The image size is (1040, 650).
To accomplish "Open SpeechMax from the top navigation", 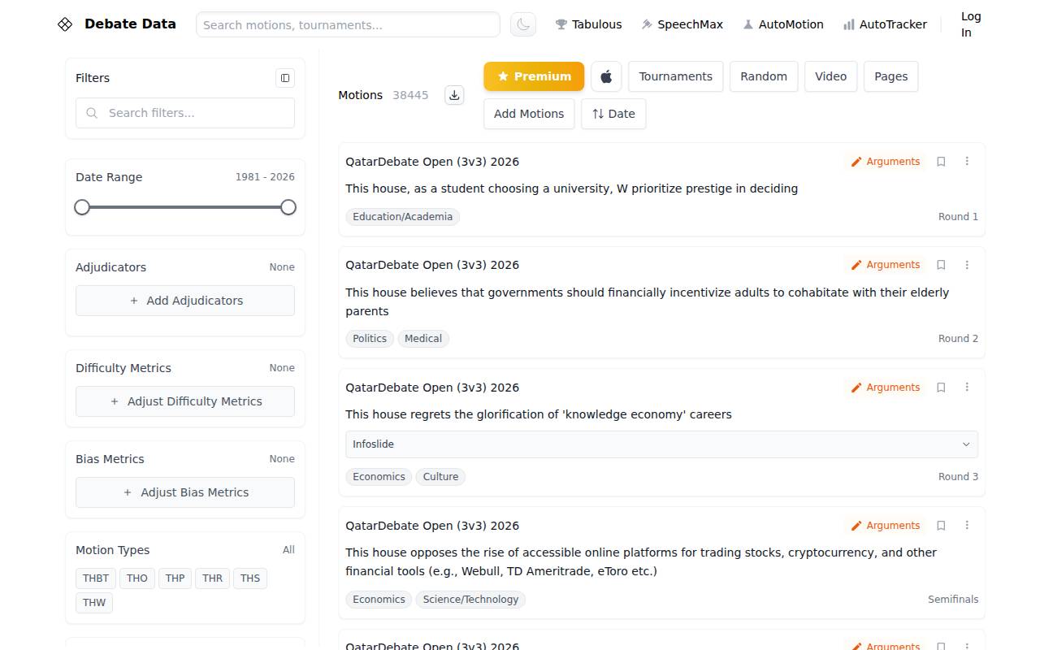I will coord(682,24).
